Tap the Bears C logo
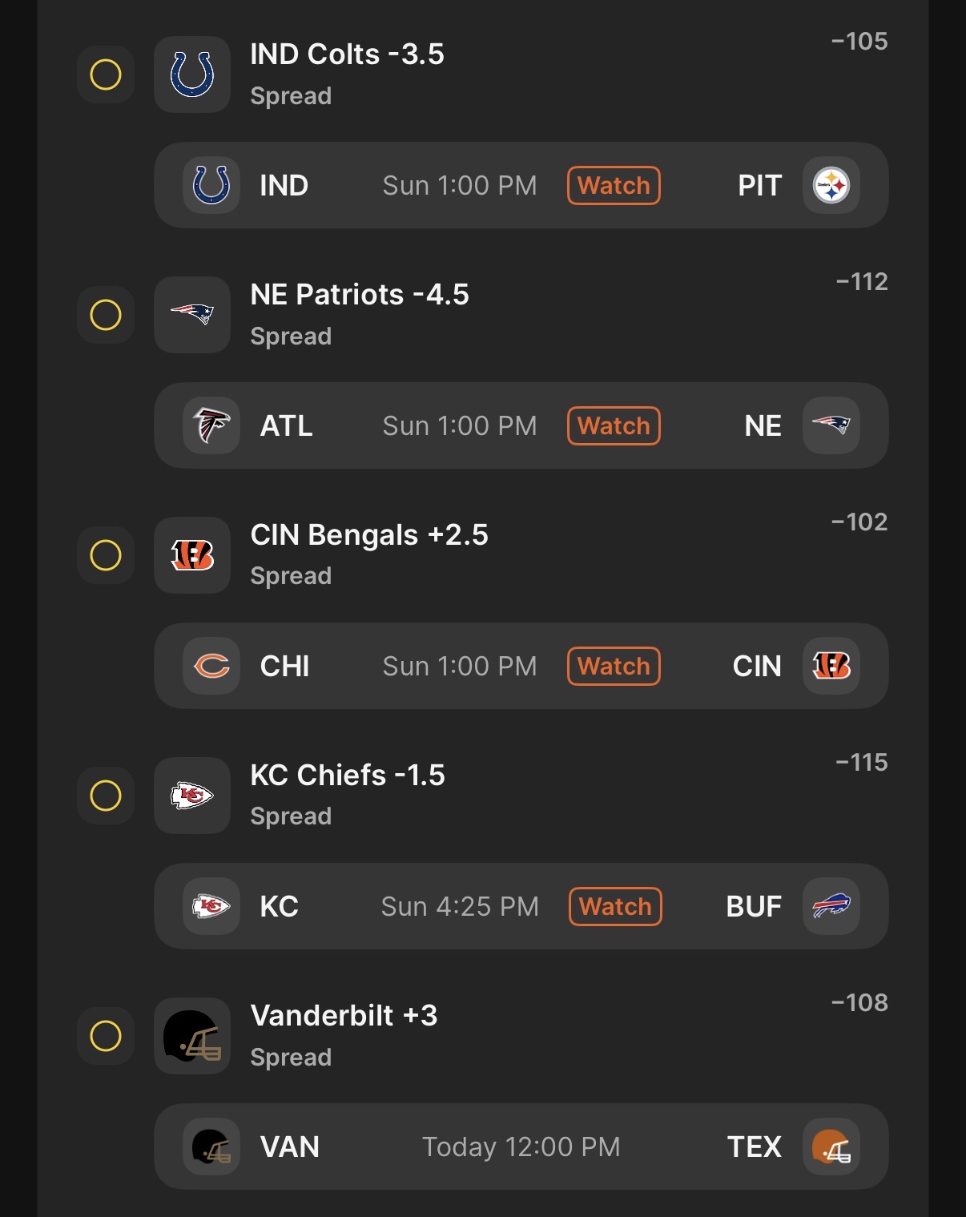 point(211,666)
